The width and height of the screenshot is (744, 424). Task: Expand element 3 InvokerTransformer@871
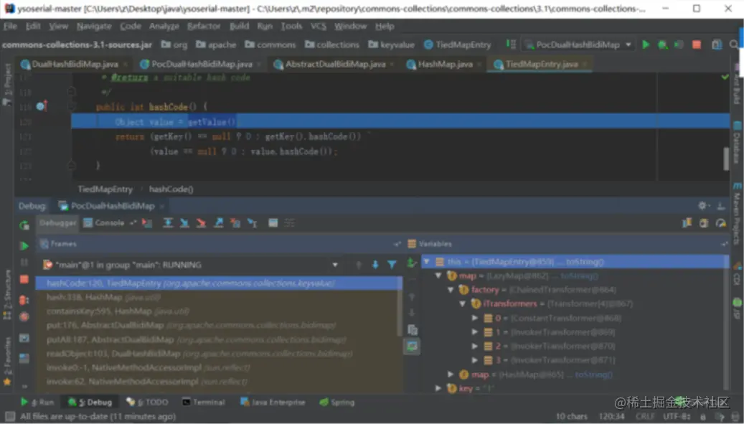(474, 360)
